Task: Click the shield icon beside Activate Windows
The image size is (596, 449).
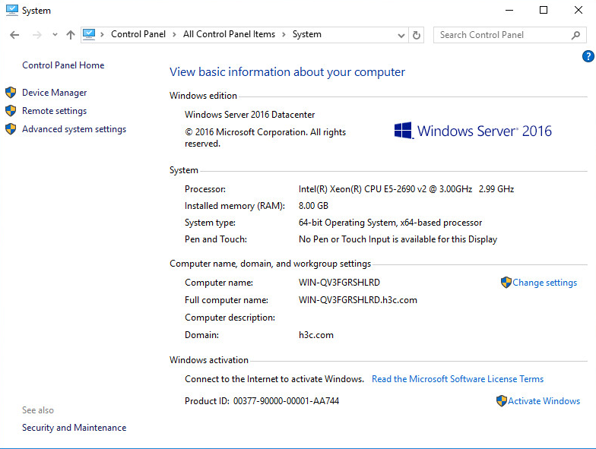Action: point(502,401)
